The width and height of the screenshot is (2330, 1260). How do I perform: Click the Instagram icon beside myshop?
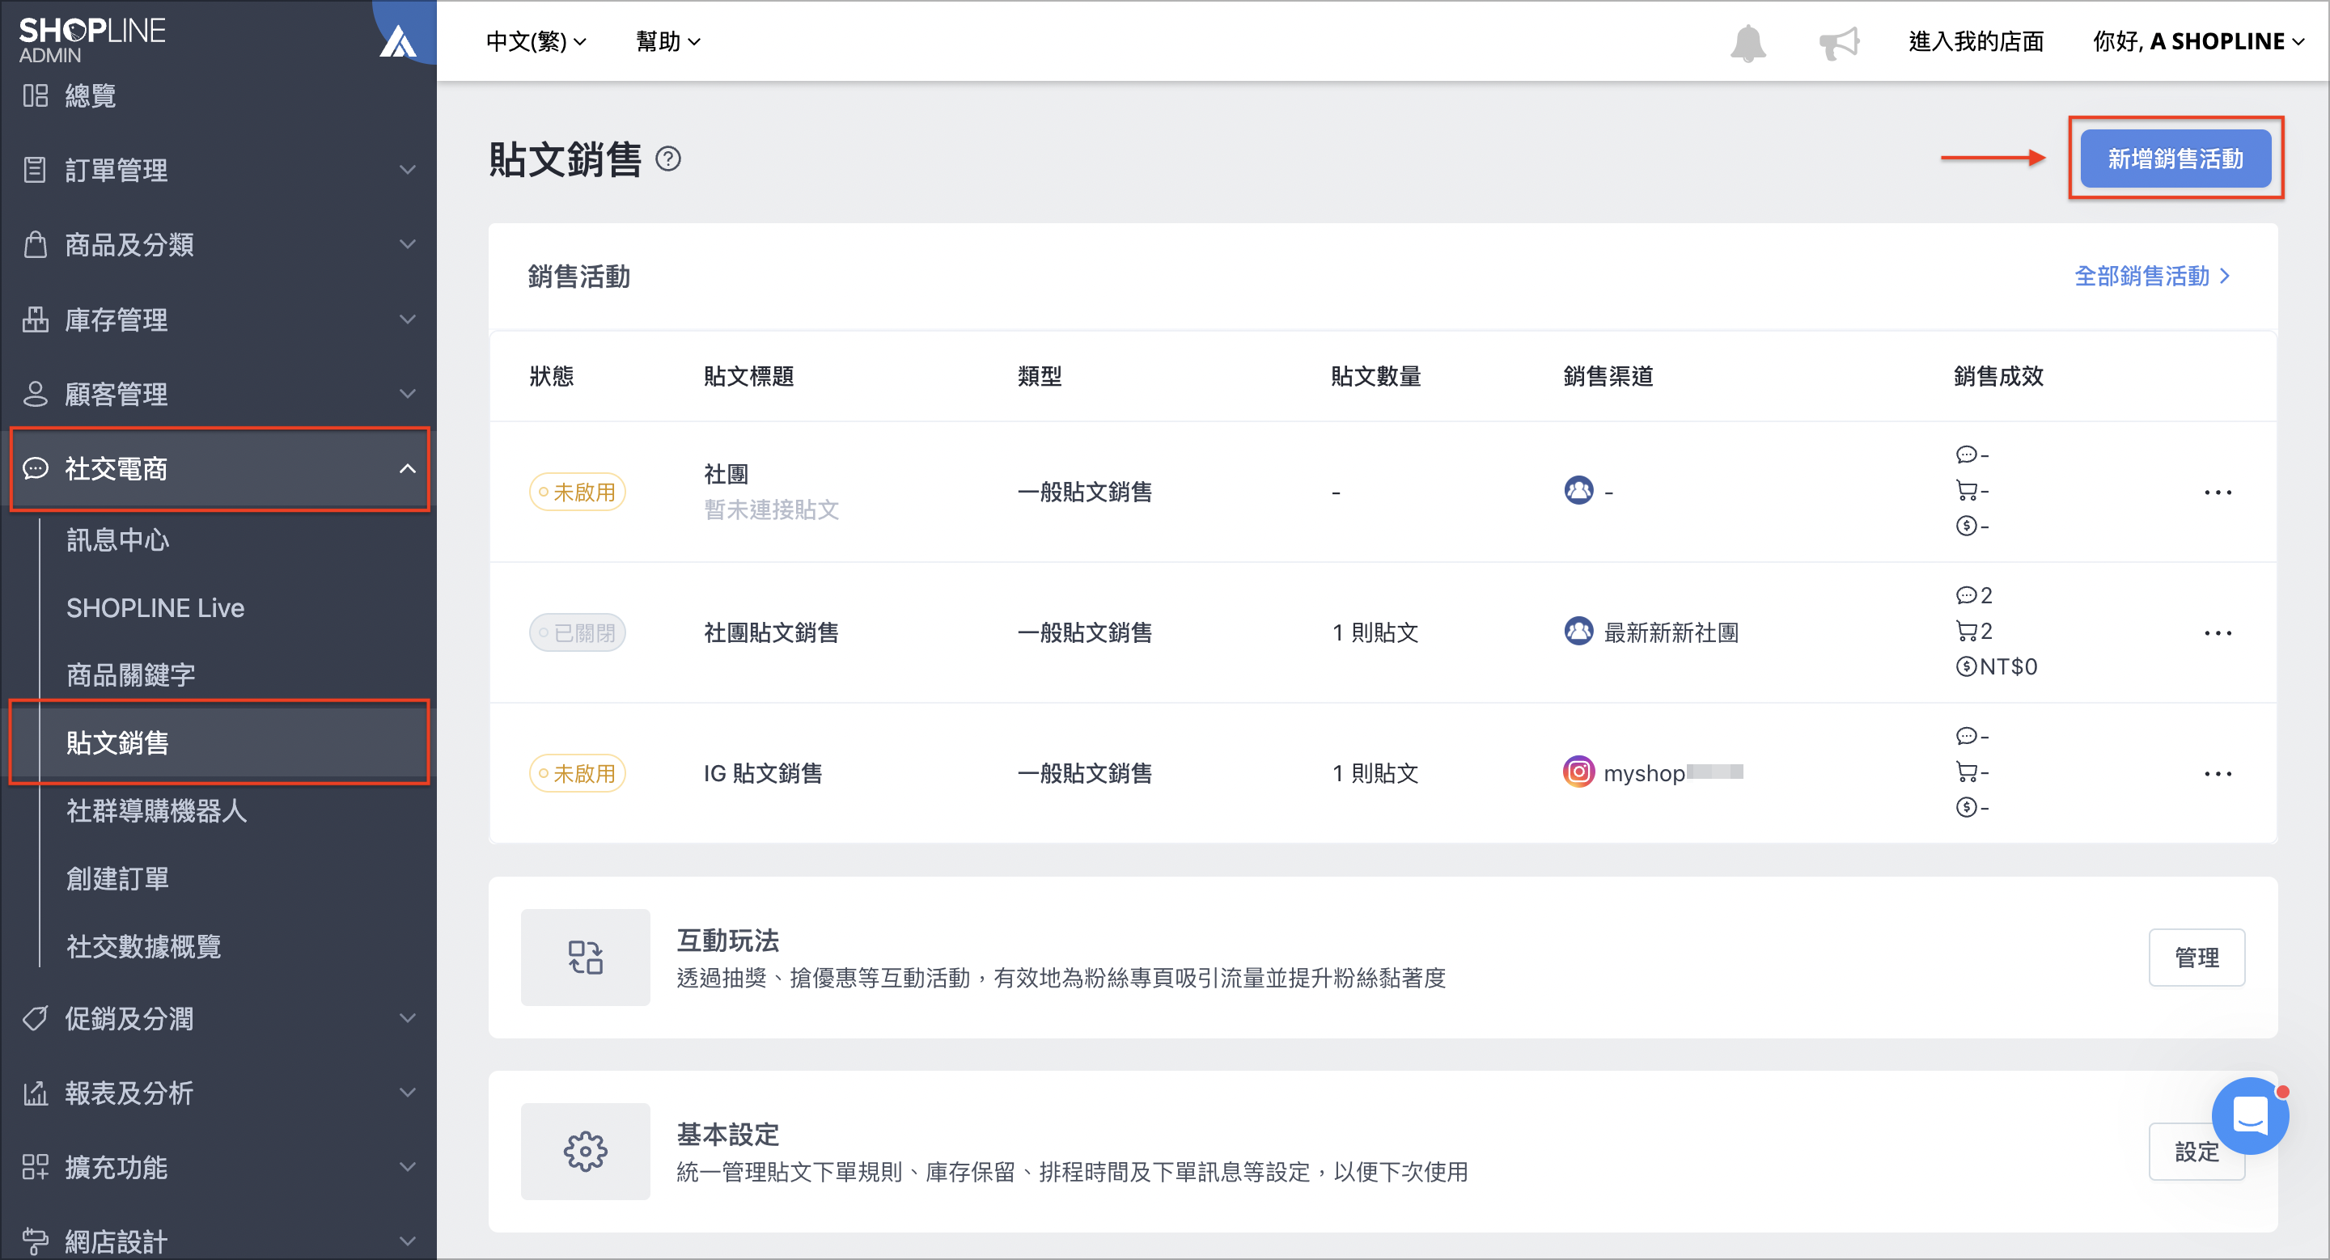tap(1578, 772)
